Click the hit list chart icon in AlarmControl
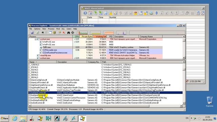This screenshot has width=217, height=122. pos(115,13)
